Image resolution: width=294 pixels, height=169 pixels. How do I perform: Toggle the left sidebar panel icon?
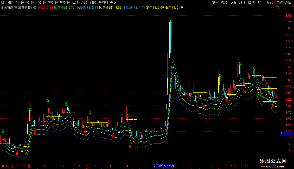(x=3, y=2)
